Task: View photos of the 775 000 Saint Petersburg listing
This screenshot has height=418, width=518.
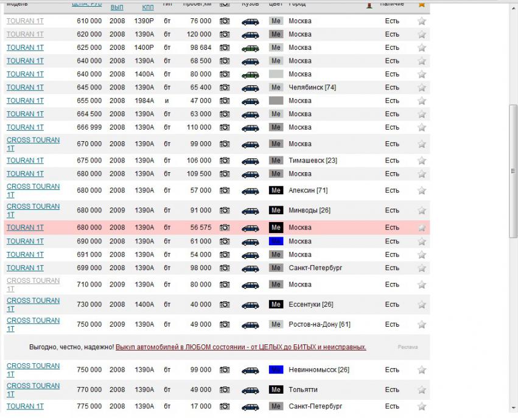Action: pos(225,406)
